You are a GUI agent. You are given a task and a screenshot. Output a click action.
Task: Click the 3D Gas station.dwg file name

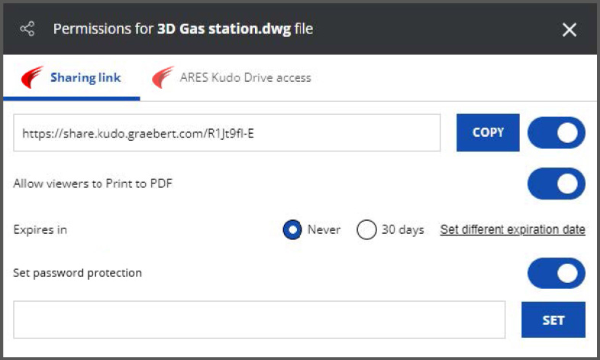224,29
